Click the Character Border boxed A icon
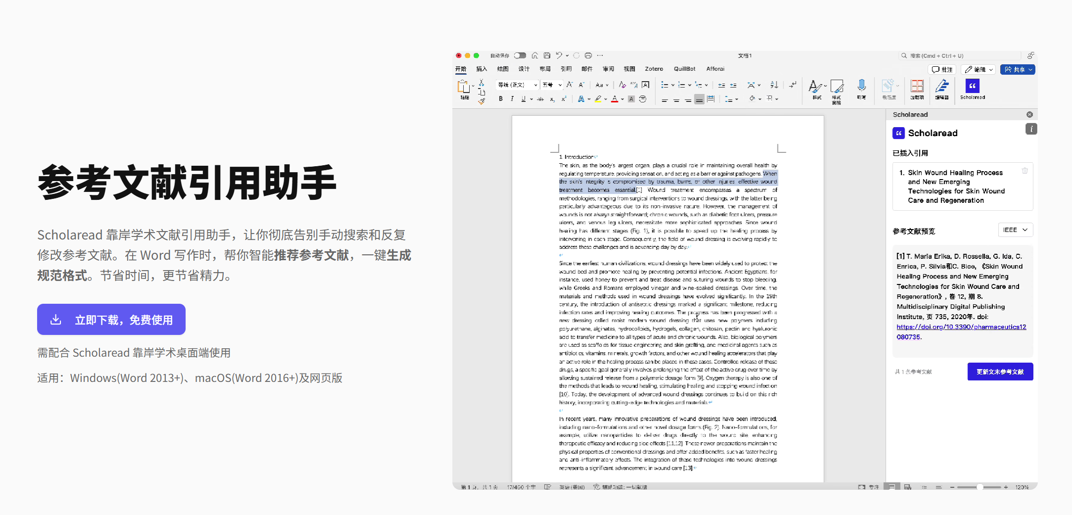The image size is (1072, 515). pyautogui.click(x=645, y=85)
